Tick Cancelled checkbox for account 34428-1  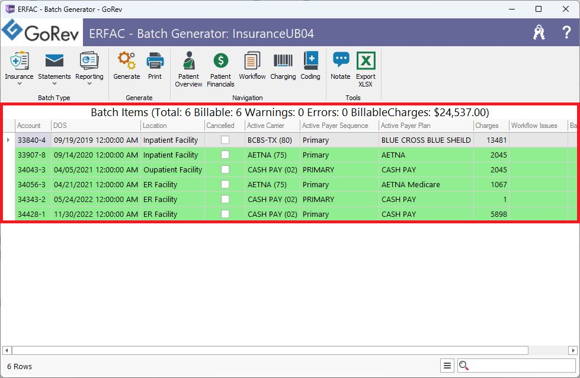[x=225, y=214]
